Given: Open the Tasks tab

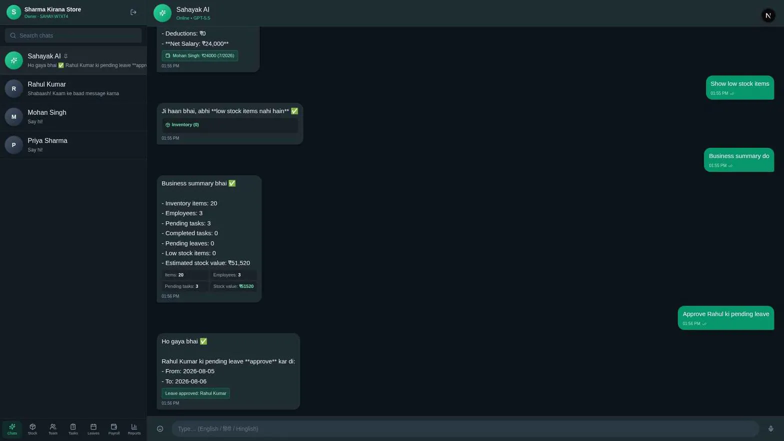Looking at the screenshot, I should pos(73,429).
